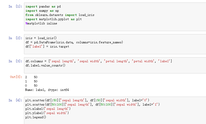This screenshot has height=124, width=206.
Task: Click the df['label'] = iris.target line
Action: [x=47, y=47]
